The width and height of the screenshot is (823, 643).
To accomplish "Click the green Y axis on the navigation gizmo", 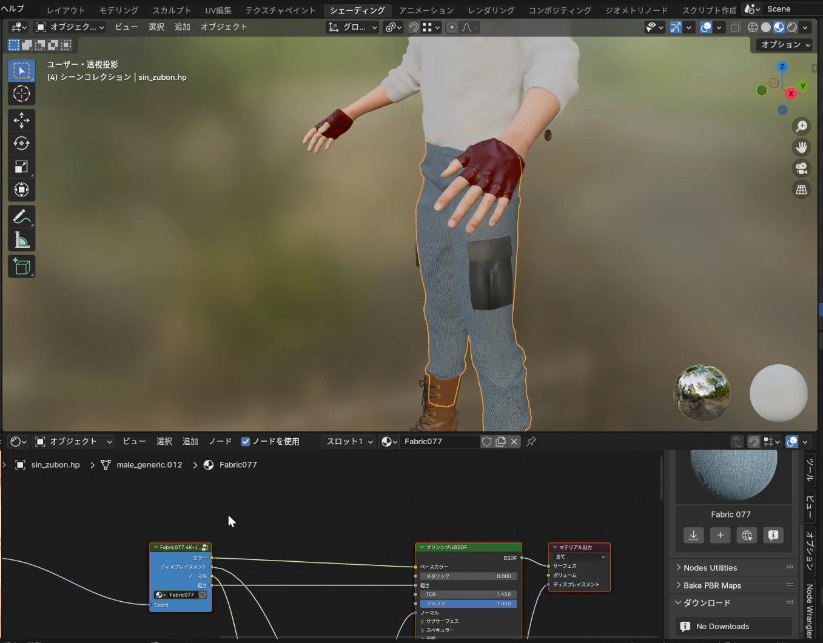I will [x=803, y=87].
